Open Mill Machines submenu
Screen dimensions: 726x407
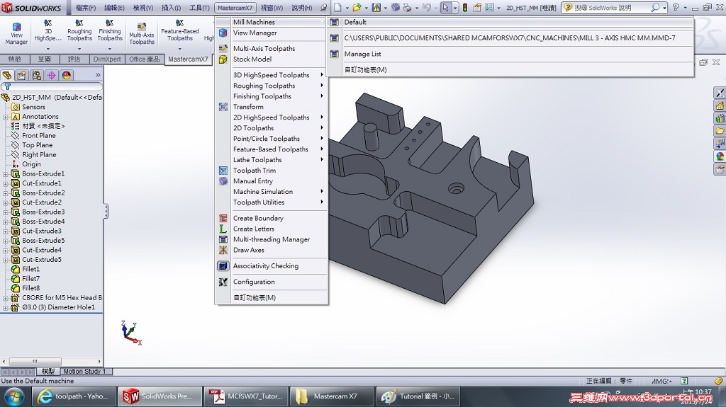(272, 22)
